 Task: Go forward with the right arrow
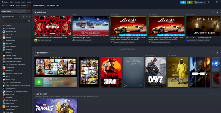pyautogui.click(x=6, y=6)
